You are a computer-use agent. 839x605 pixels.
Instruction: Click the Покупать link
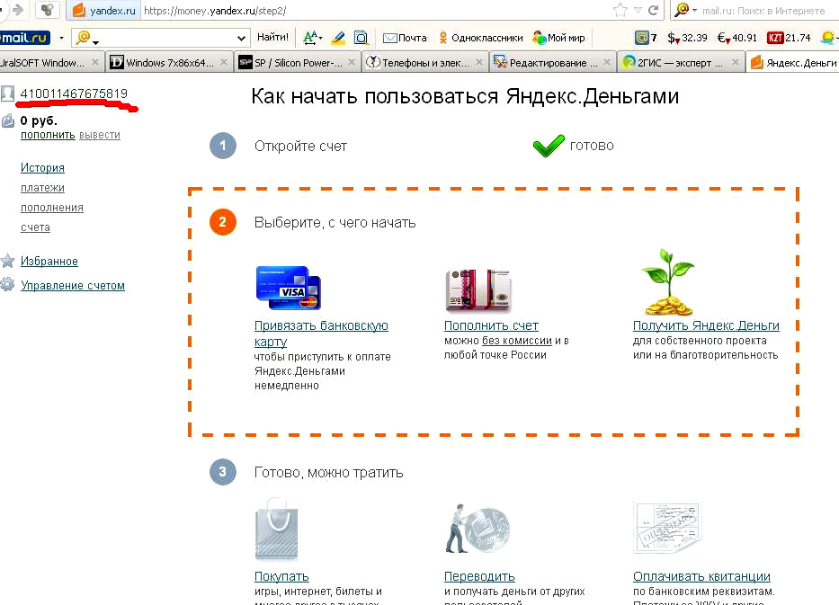[281, 576]
